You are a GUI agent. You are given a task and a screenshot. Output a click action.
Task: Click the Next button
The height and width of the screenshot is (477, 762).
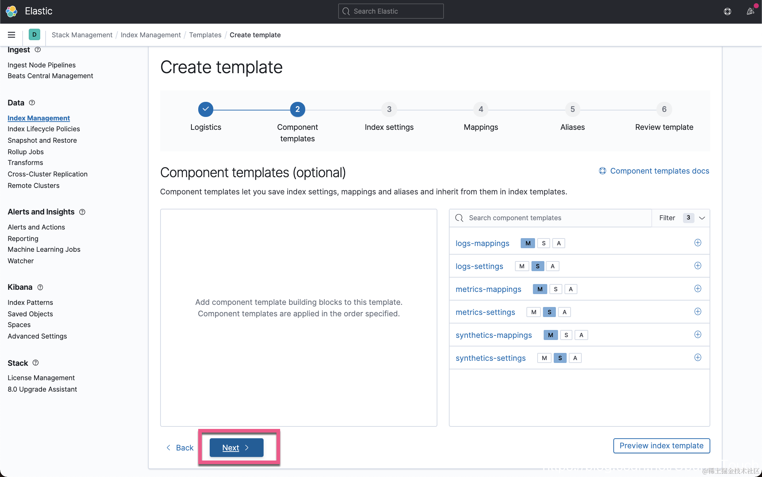(x=236, y=448)
